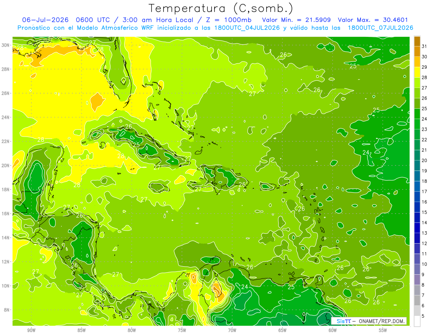The height and width of the screenshot is (335, 434).
Task: Click the latitude axis label "14N"
Action: pos(6,237)
